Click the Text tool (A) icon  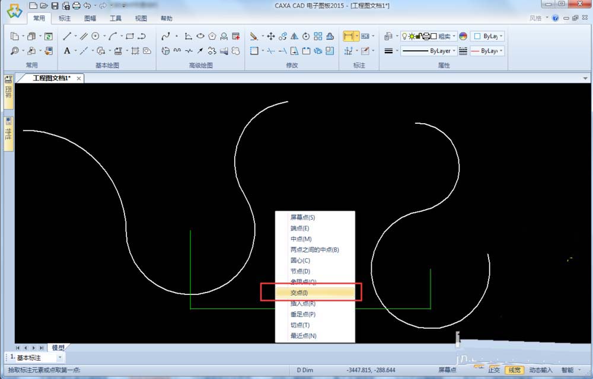coord(67,51)
